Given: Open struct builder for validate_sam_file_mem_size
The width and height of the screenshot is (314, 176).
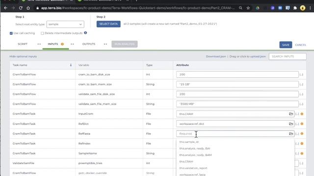Looking at the screenshot, I should tap(301, 104).
